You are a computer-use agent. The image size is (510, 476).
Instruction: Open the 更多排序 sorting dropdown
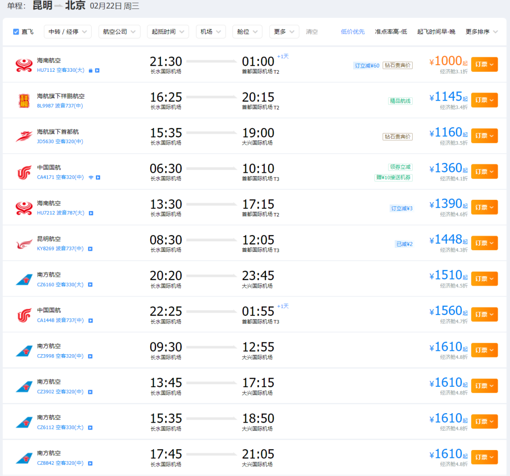[x=481, y=32]
